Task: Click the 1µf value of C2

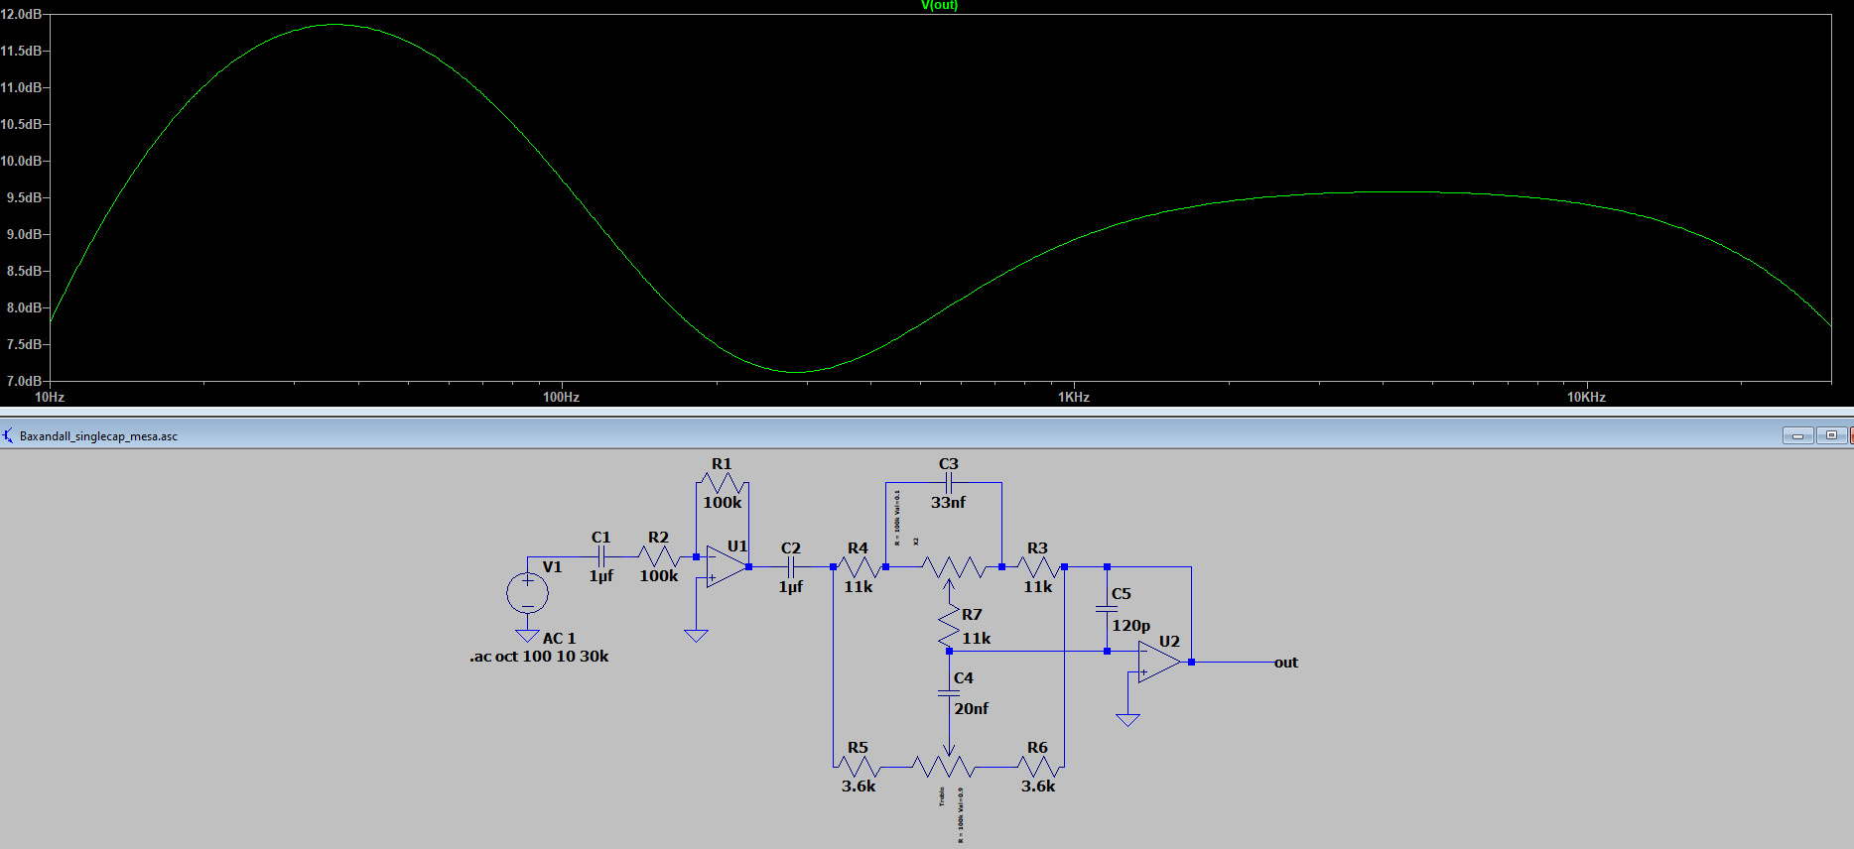Action: 791,587
